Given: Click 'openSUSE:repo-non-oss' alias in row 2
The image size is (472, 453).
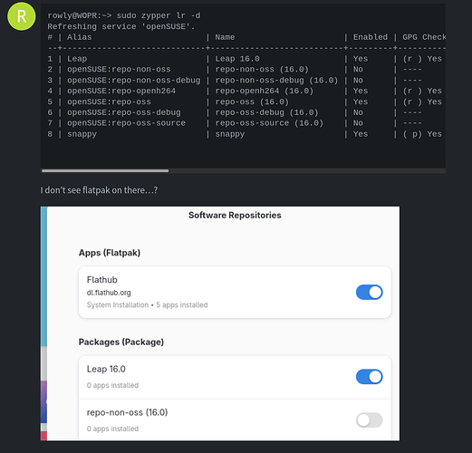Looking at the screenshot, I should [x=119, y=70].
